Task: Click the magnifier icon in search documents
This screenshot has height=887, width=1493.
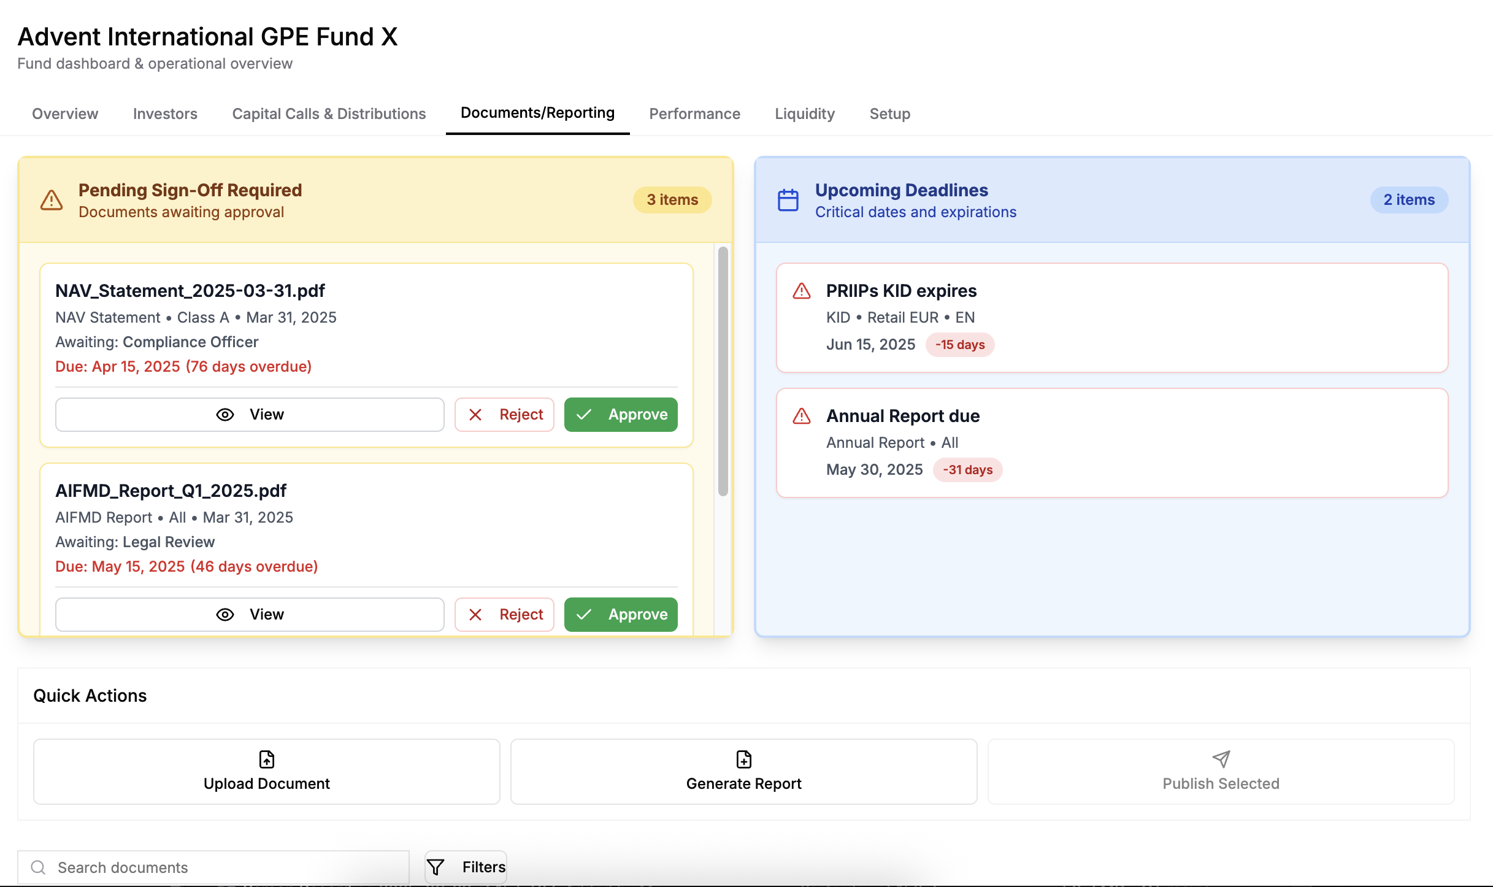Action: [38, 867]
